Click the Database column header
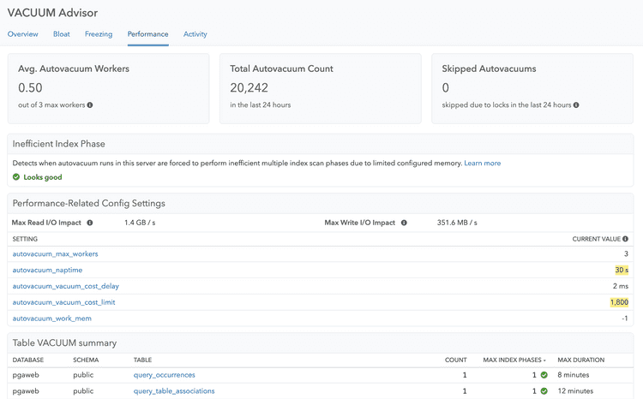The width and height of the screenshot is (643, 399). point(28,360)
